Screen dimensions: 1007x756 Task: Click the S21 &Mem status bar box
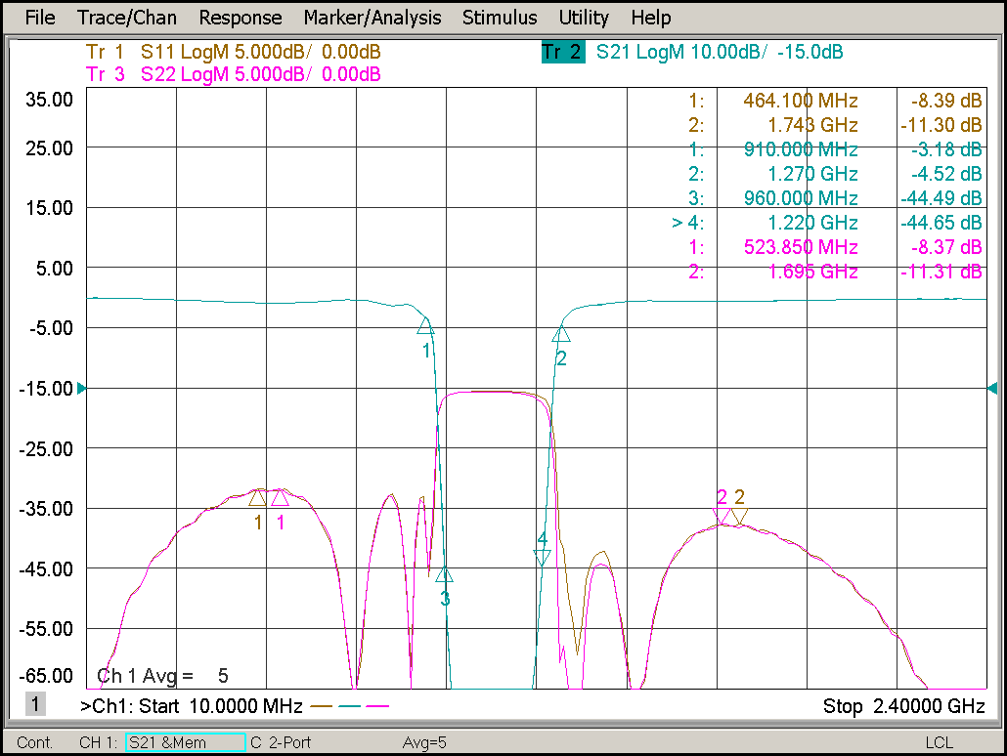coord(185,743)
